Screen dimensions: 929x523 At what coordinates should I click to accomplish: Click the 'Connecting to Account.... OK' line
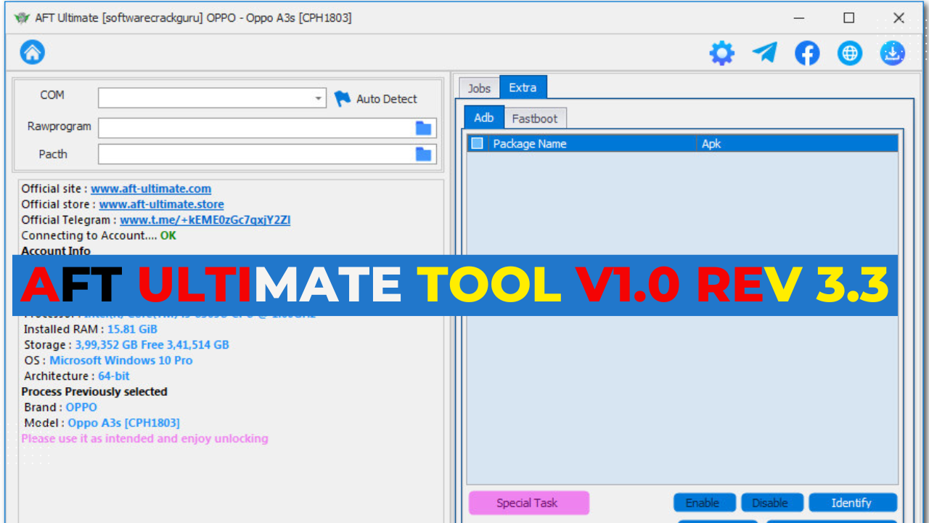pyautogui.click(x=99, y=236)
